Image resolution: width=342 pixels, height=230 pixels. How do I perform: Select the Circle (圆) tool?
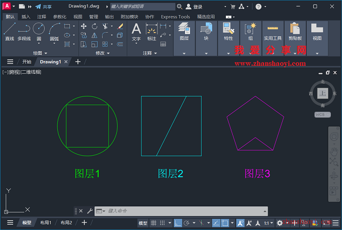39,31
